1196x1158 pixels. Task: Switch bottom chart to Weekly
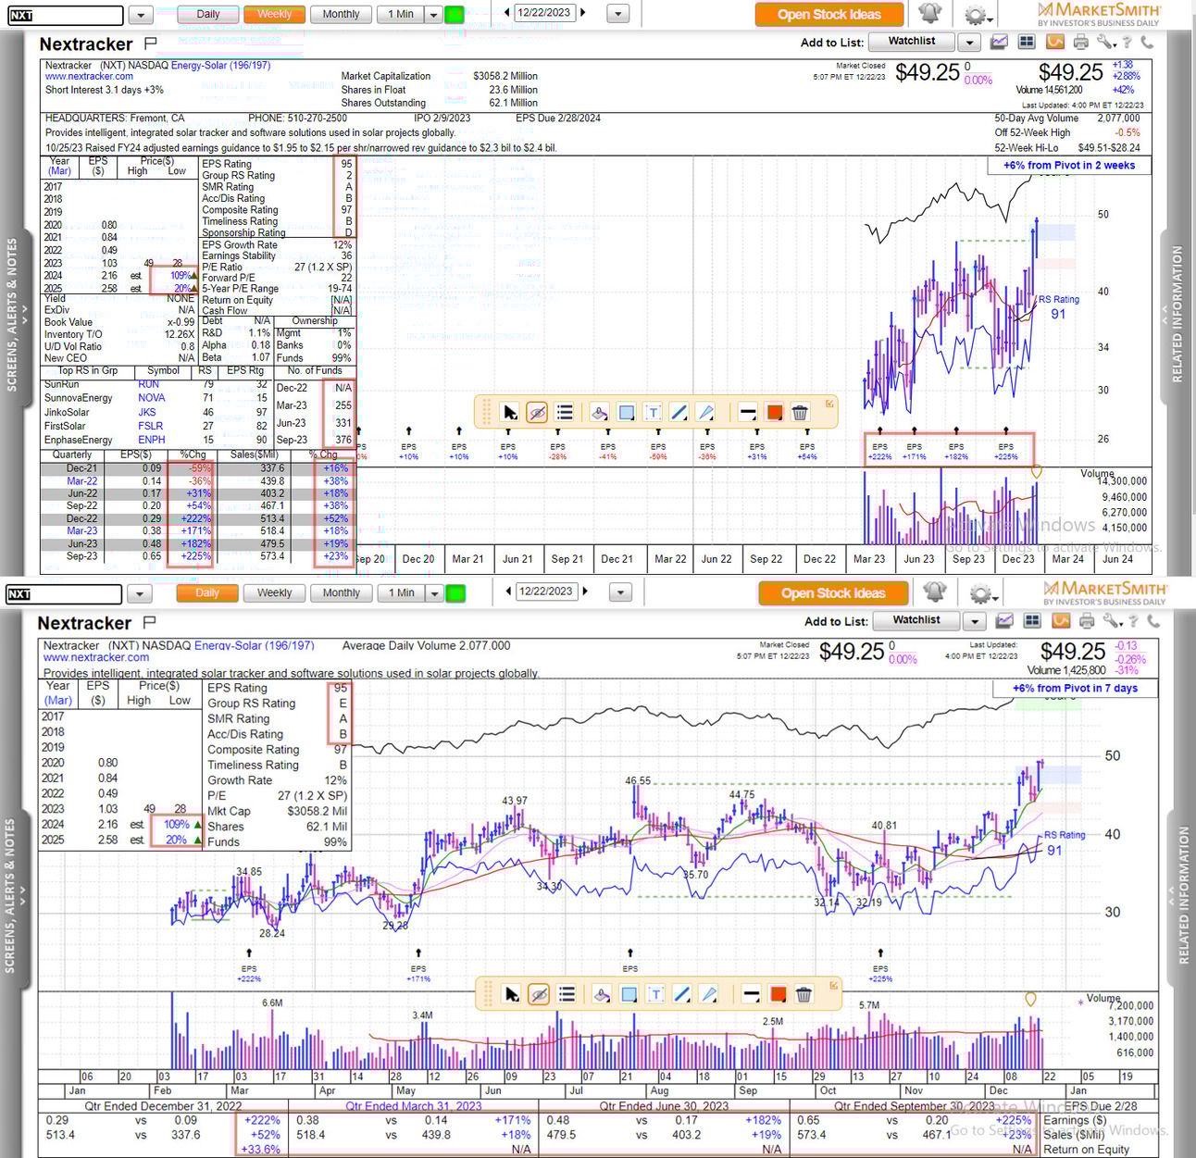click(x=274, y=592)
